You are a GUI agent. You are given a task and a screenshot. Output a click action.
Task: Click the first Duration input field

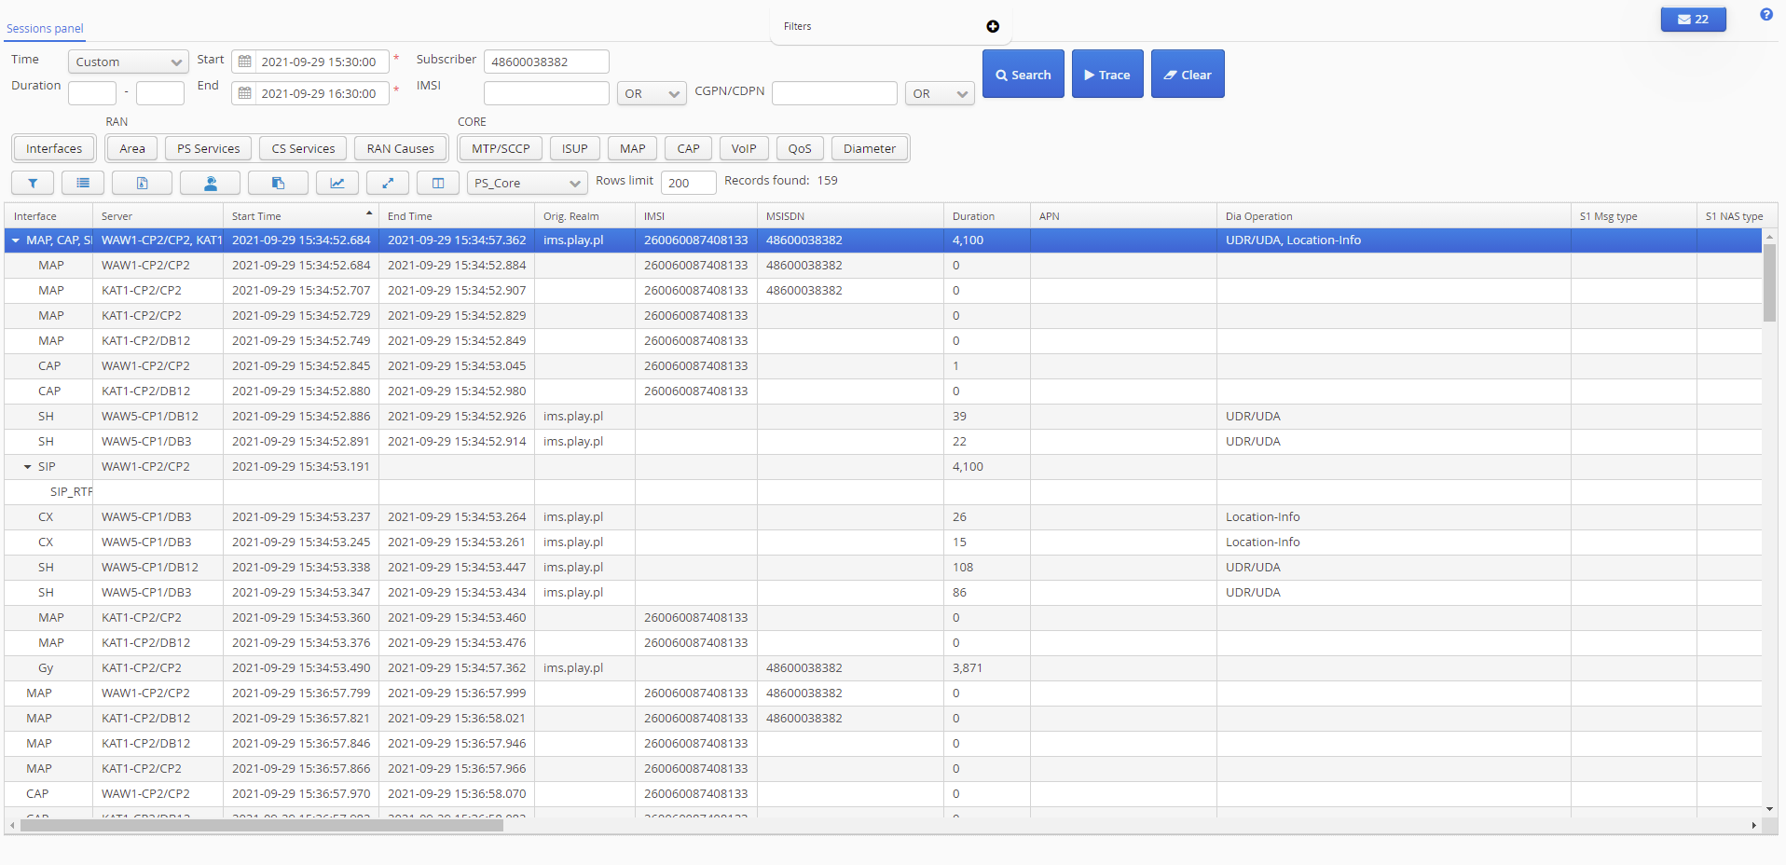tap(92, 93)
